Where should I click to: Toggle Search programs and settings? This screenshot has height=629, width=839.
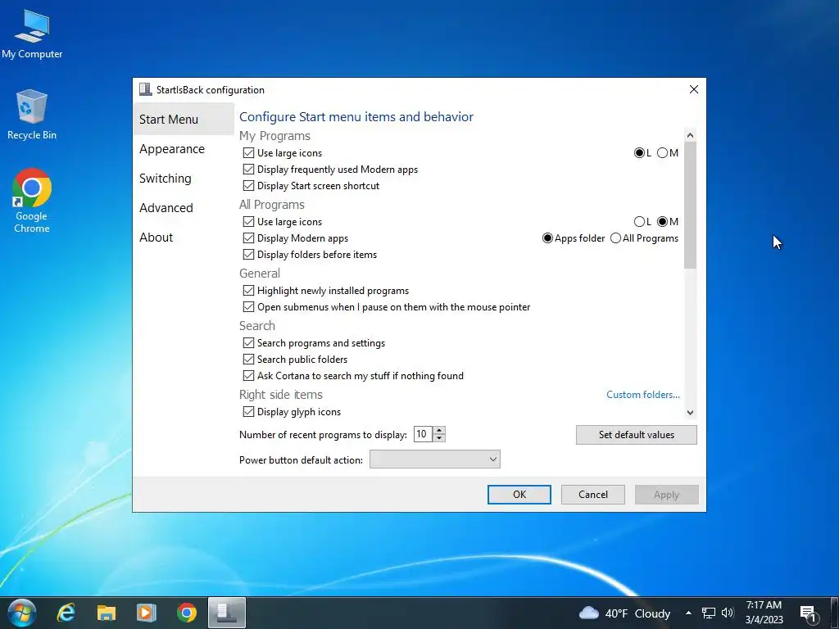[x=248, y=343]
